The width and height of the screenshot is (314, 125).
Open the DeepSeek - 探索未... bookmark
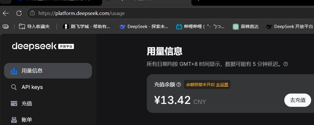144,27
